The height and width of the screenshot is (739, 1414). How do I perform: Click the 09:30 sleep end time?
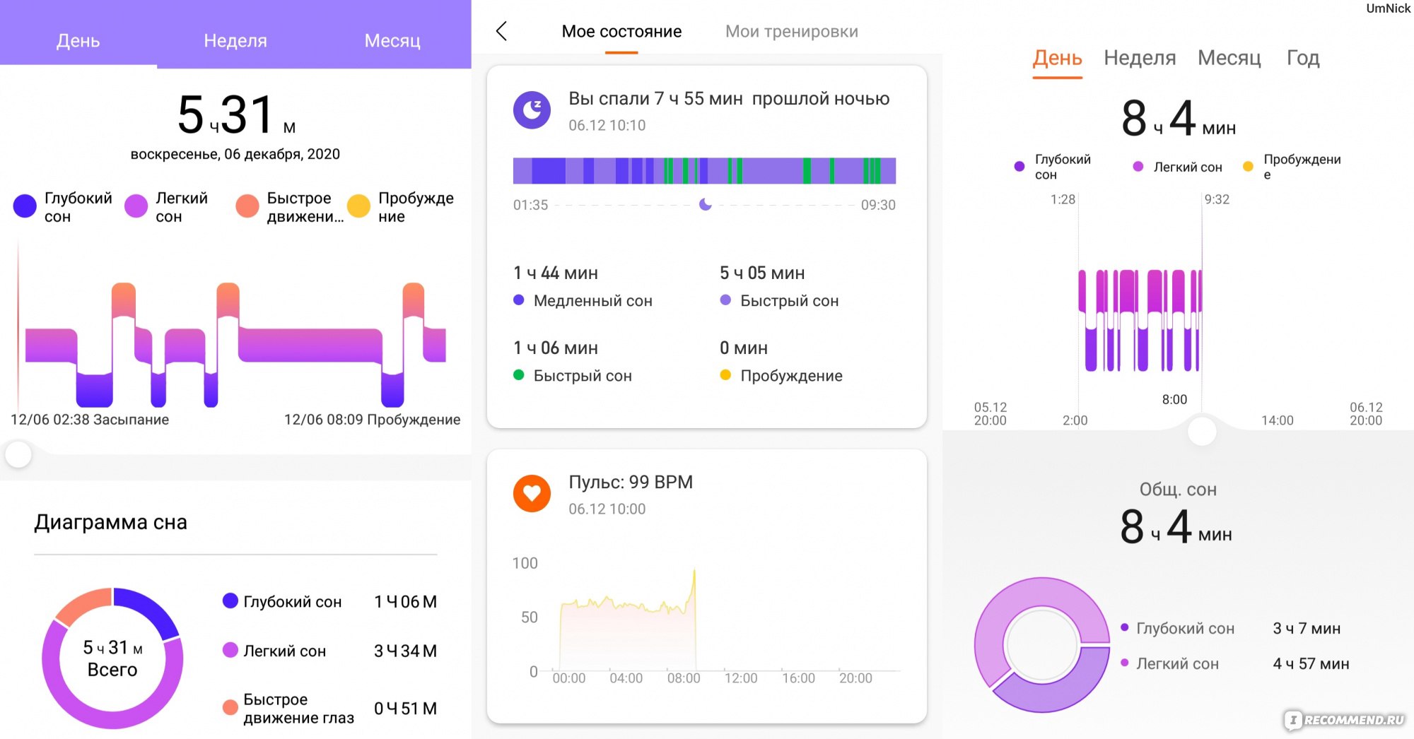(878, 205)
